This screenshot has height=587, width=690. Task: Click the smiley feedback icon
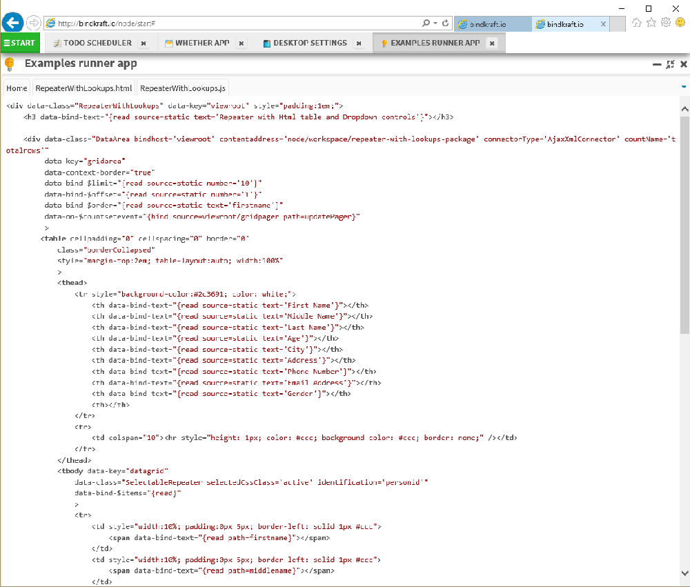click(x=680, y=23)
